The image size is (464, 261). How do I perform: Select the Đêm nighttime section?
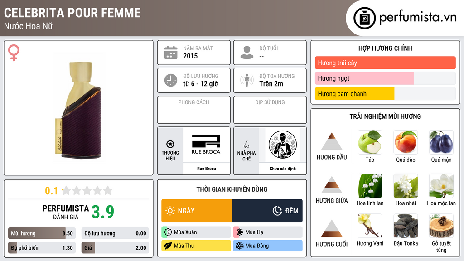click(267, 211)
